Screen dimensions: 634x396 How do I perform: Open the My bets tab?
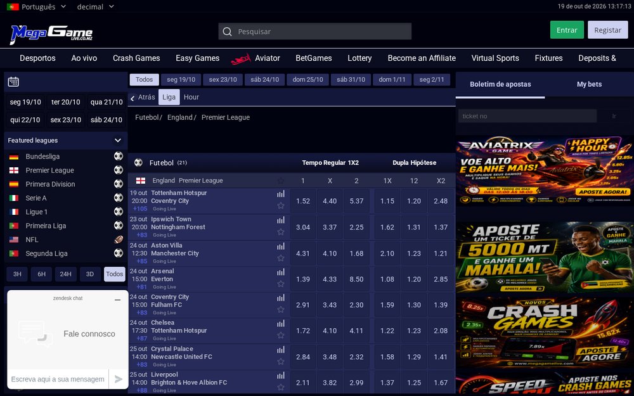(x=589, y=84)
